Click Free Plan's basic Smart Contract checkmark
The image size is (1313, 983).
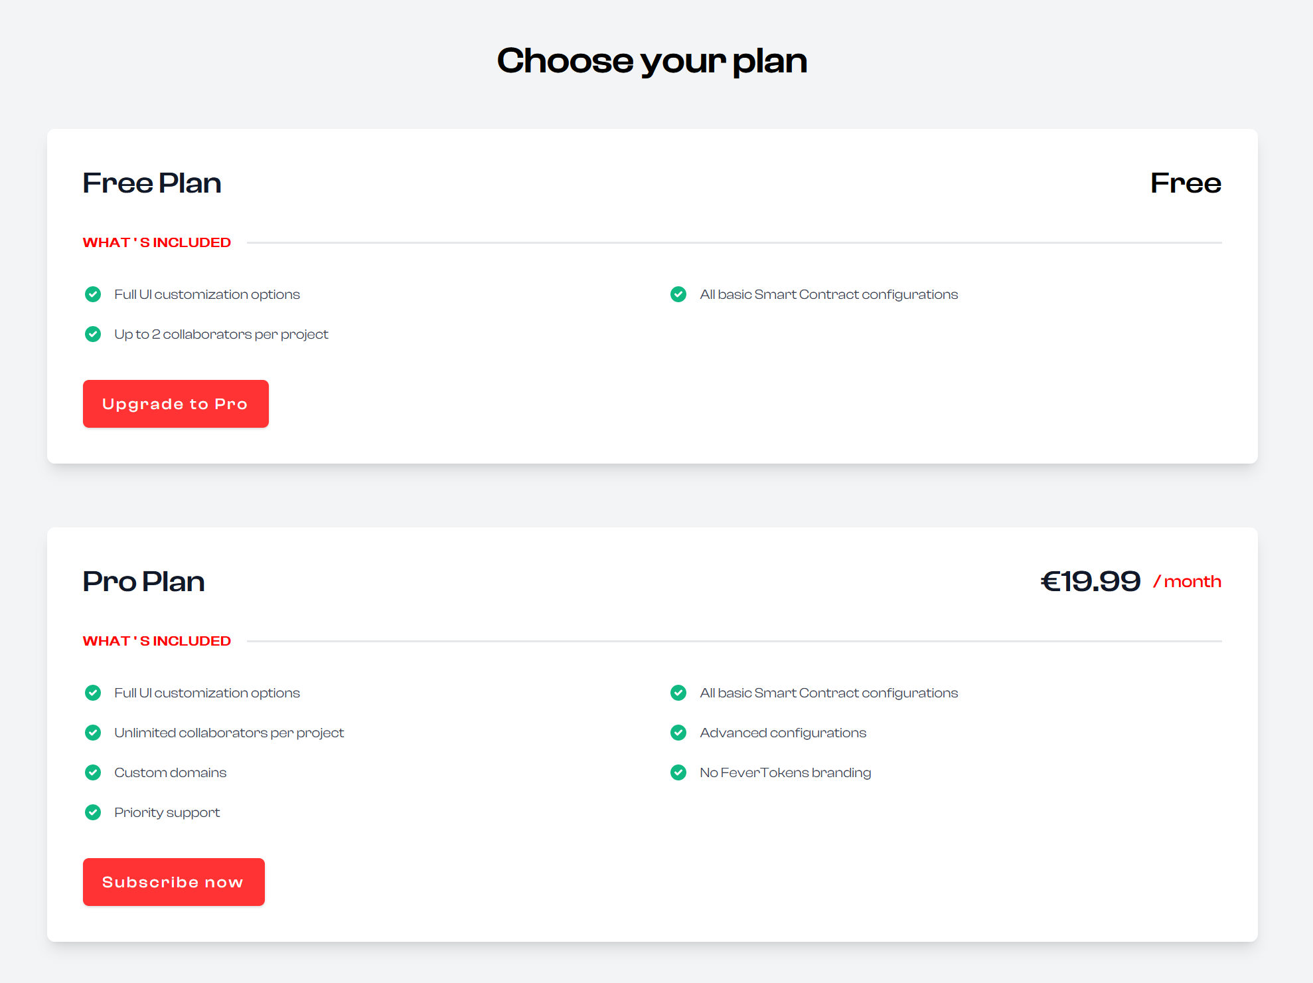[678, 294]
